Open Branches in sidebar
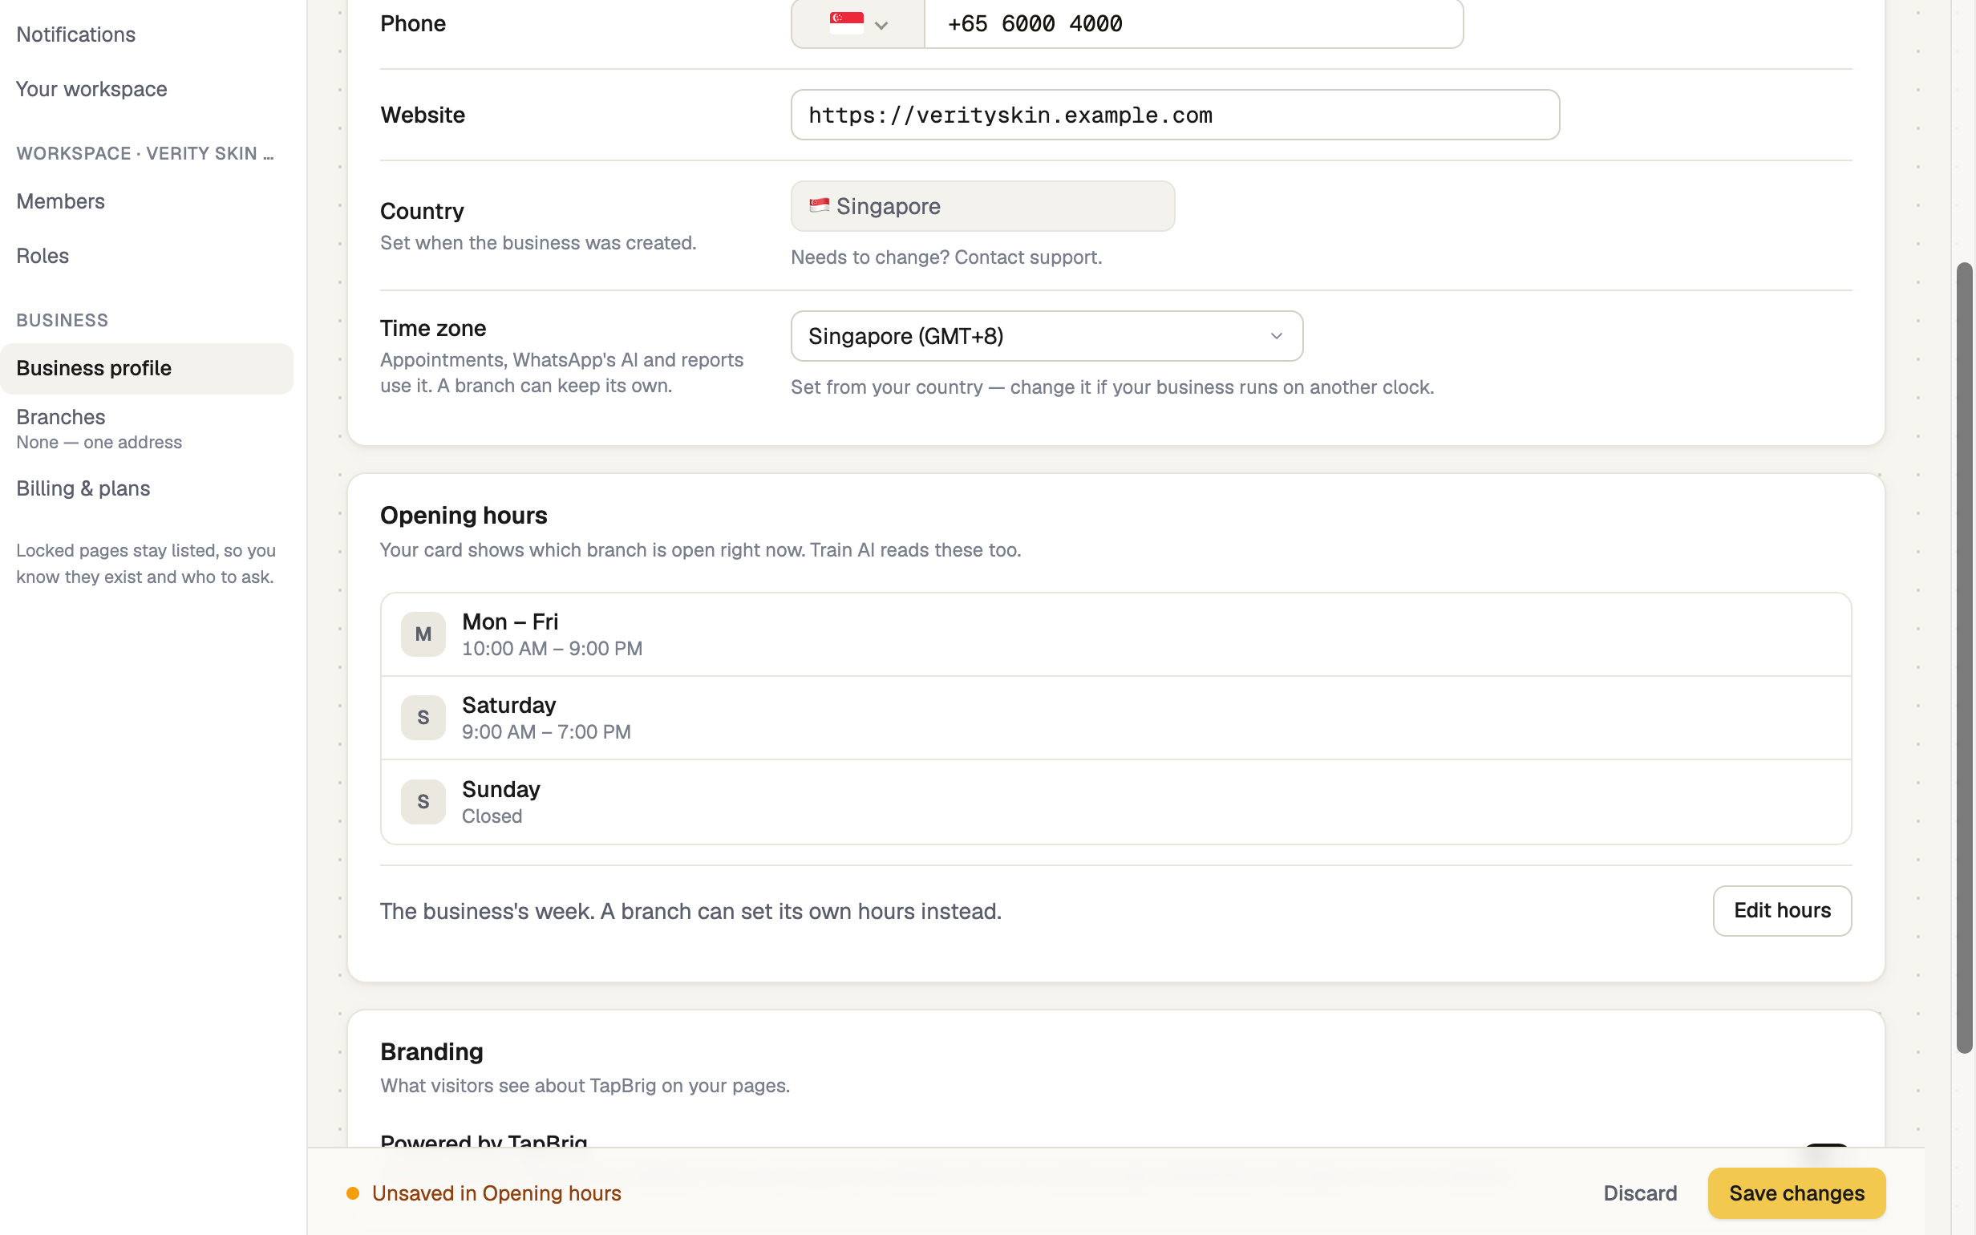The width and height of the screenshot is (1976, 1235). coord(147,429)
